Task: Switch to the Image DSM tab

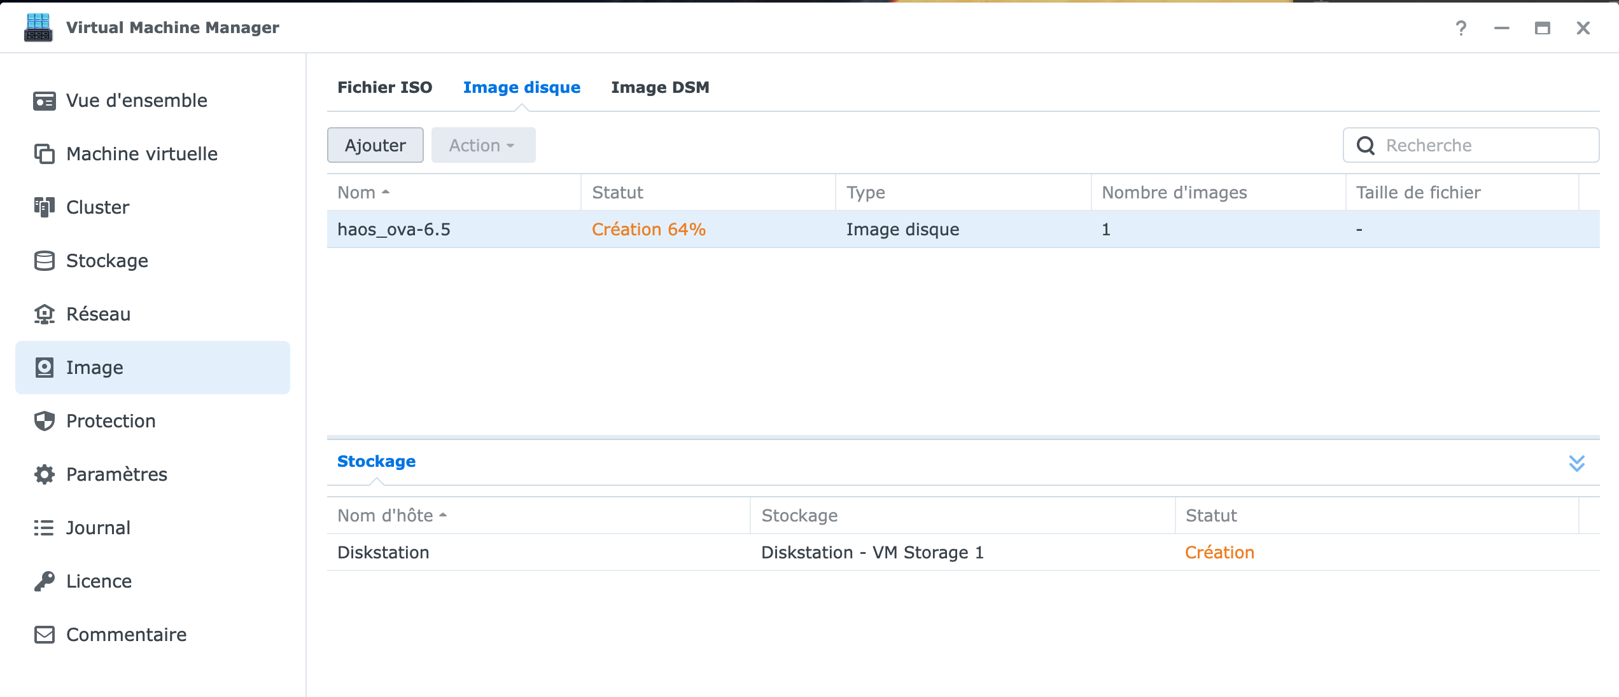Action: tap(660, 87)
